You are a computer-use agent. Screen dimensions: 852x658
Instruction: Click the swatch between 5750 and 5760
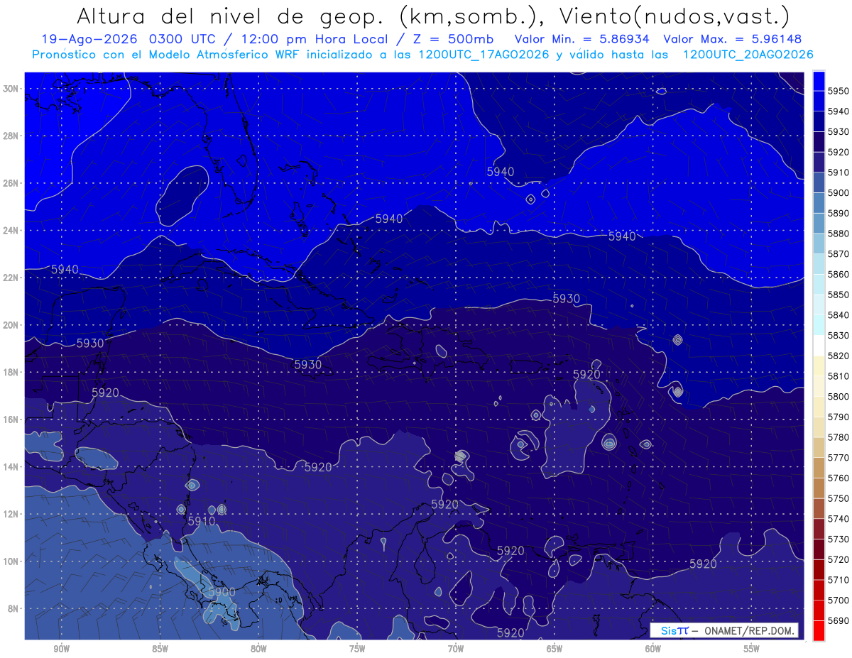[x=819, y=488]
